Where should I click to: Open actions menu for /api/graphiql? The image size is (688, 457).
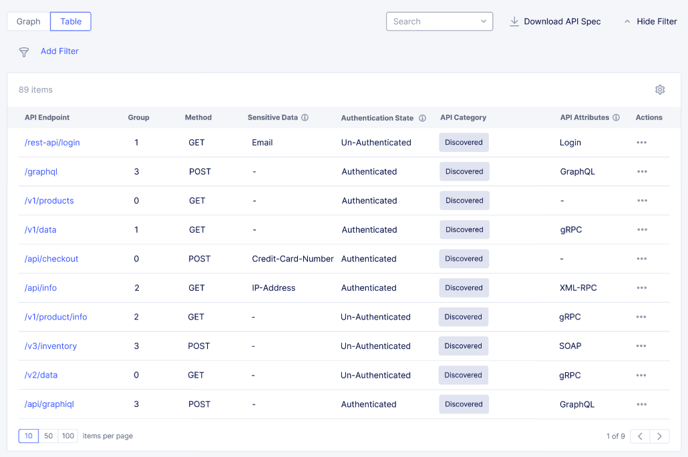(642, 404)
